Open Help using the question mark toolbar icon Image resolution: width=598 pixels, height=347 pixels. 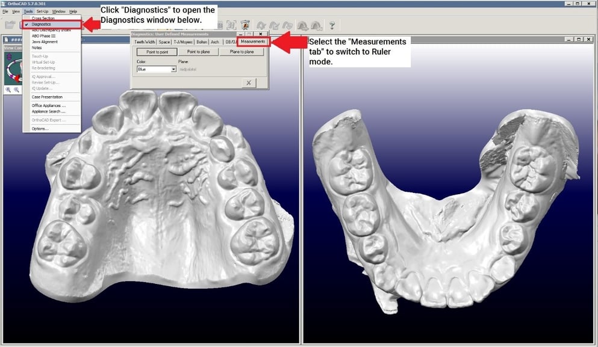point(332,25)
